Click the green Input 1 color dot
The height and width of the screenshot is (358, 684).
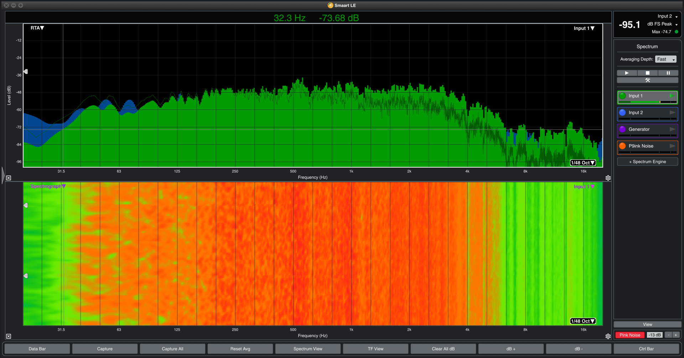[x=622, y=96]
